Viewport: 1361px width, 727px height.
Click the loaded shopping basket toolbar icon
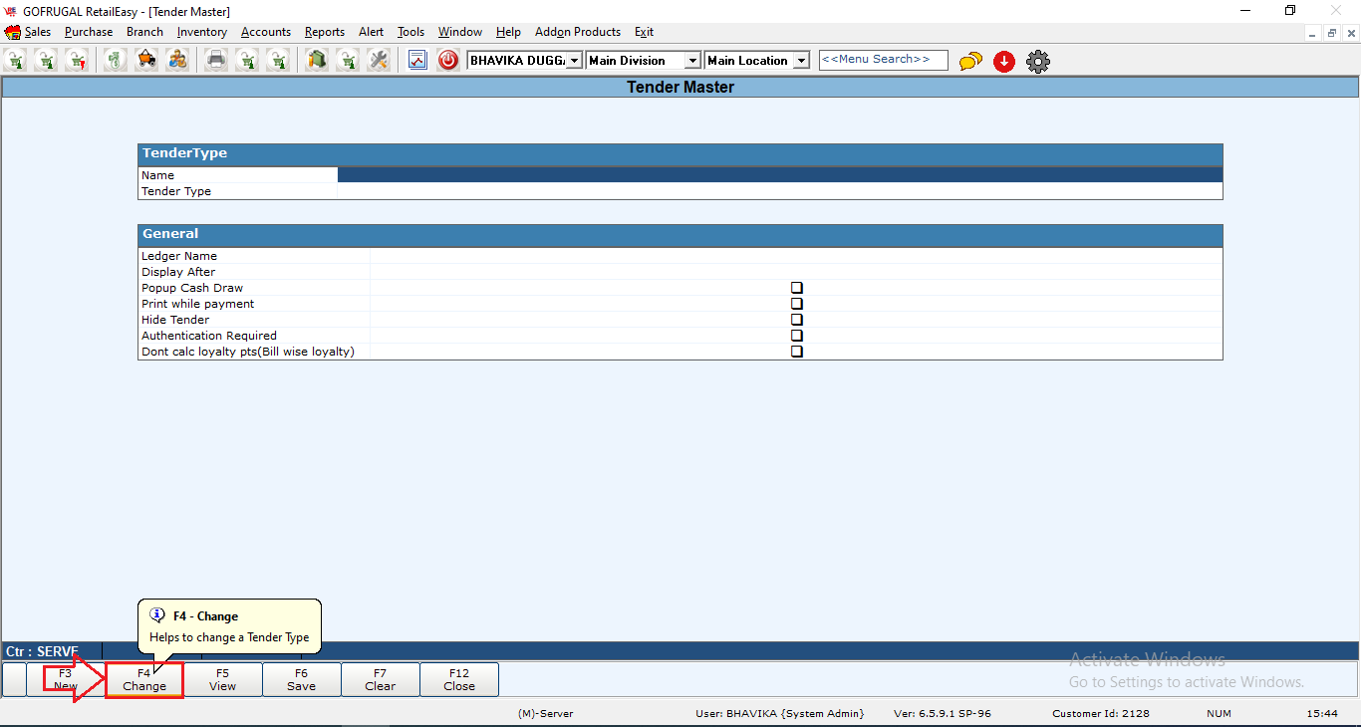[146, 61]
